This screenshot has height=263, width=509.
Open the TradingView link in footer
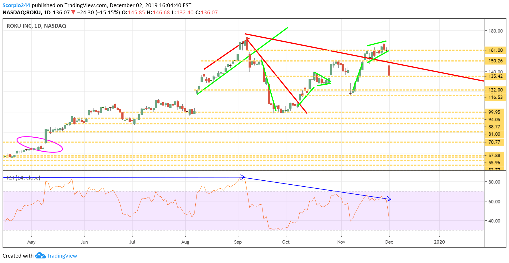(x=62, y=256)
